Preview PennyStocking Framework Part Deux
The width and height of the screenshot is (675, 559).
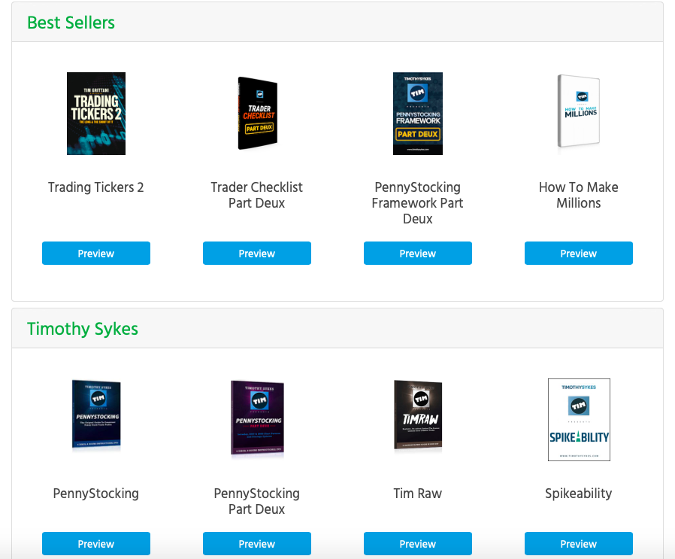click(x=418, y=254)
